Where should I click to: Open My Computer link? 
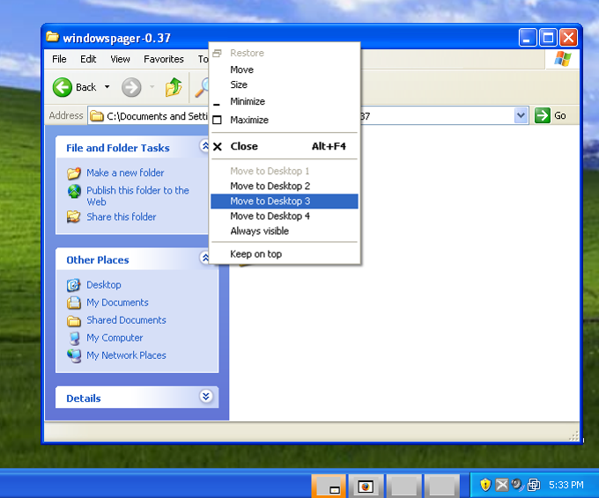(115, 338)
